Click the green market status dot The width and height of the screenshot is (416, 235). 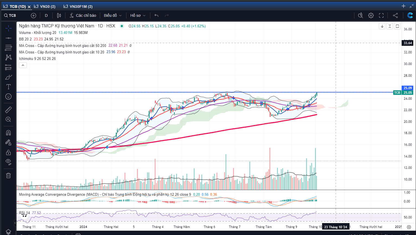[x=122, y=26]
